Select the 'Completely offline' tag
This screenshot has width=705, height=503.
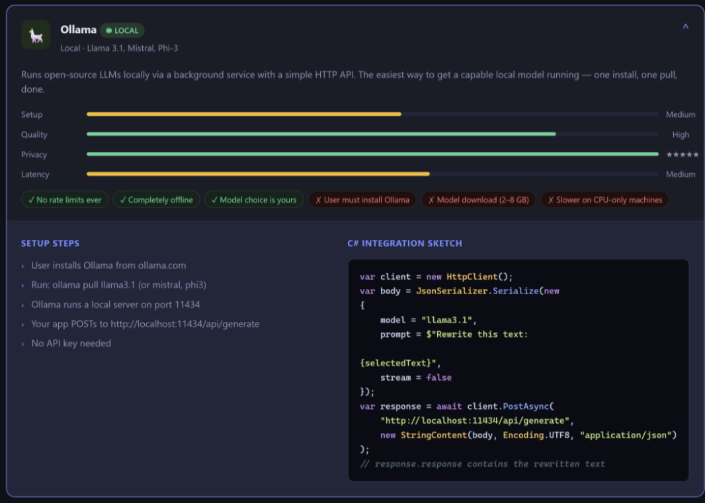157,200
